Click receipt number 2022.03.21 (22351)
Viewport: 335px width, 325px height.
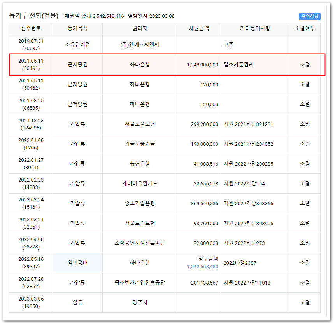click(31, 223)
